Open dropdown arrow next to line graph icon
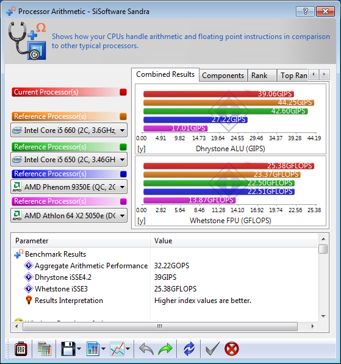This screenshot has height=364, width=341. pyautogui.click(x=127, y=349)
